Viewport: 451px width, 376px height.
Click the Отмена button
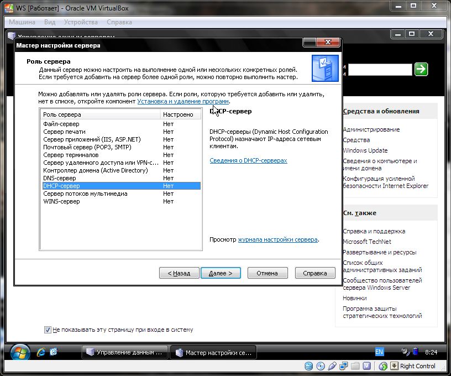tap(268, 273)
